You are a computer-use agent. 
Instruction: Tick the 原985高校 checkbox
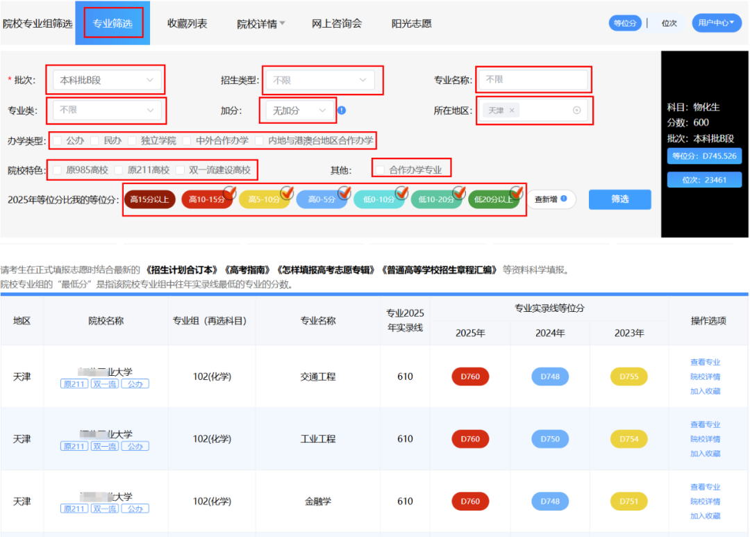tap(58, 170)
